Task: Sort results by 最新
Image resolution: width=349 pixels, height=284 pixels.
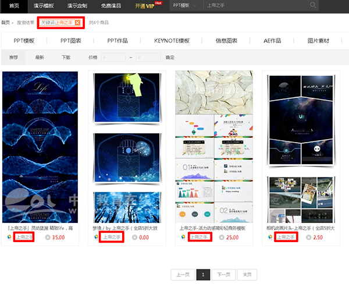Action: (x=40, y=58)
